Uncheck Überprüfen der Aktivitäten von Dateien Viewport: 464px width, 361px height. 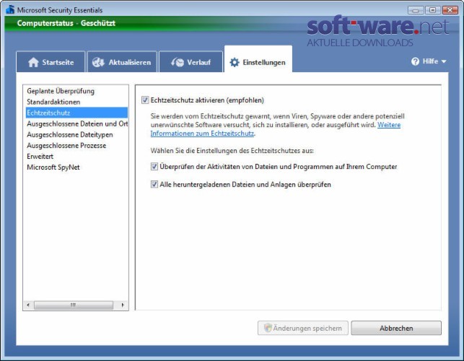(154, 167)
